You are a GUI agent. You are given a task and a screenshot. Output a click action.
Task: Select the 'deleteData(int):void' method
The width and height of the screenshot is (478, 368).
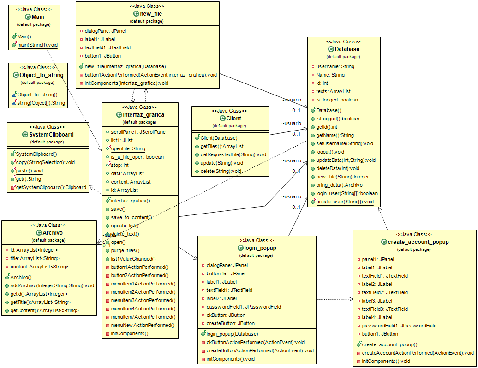click(338, 168)
